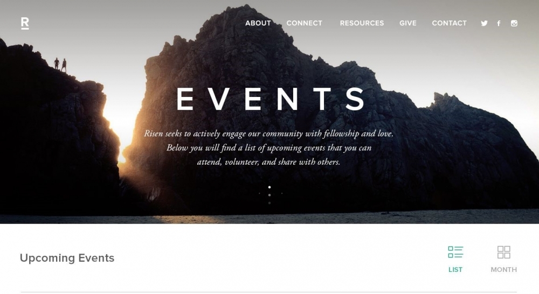Viewport: 539px width, 294px height.
Task: Click the Risen R logo
Action: pyautogui.click(x=25, y=23)
